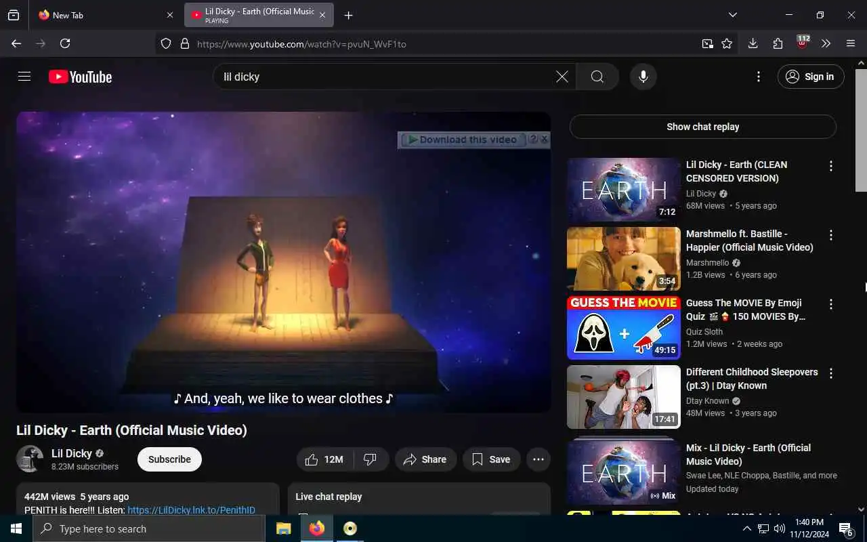Open File Explorer from the taskbar
The width and height of the screenshot is (867, 542).
[284, 528]
